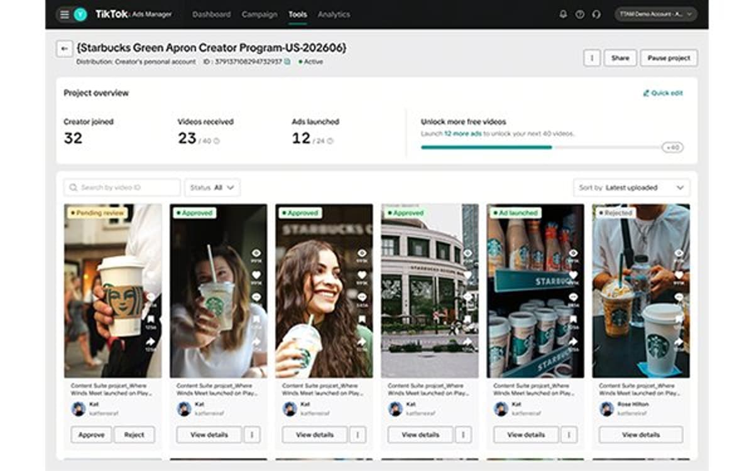Image resolution: width=754 pixels, height=471 pixels.
Task: Reject the Pending review video
Action: tap(134, 435)
